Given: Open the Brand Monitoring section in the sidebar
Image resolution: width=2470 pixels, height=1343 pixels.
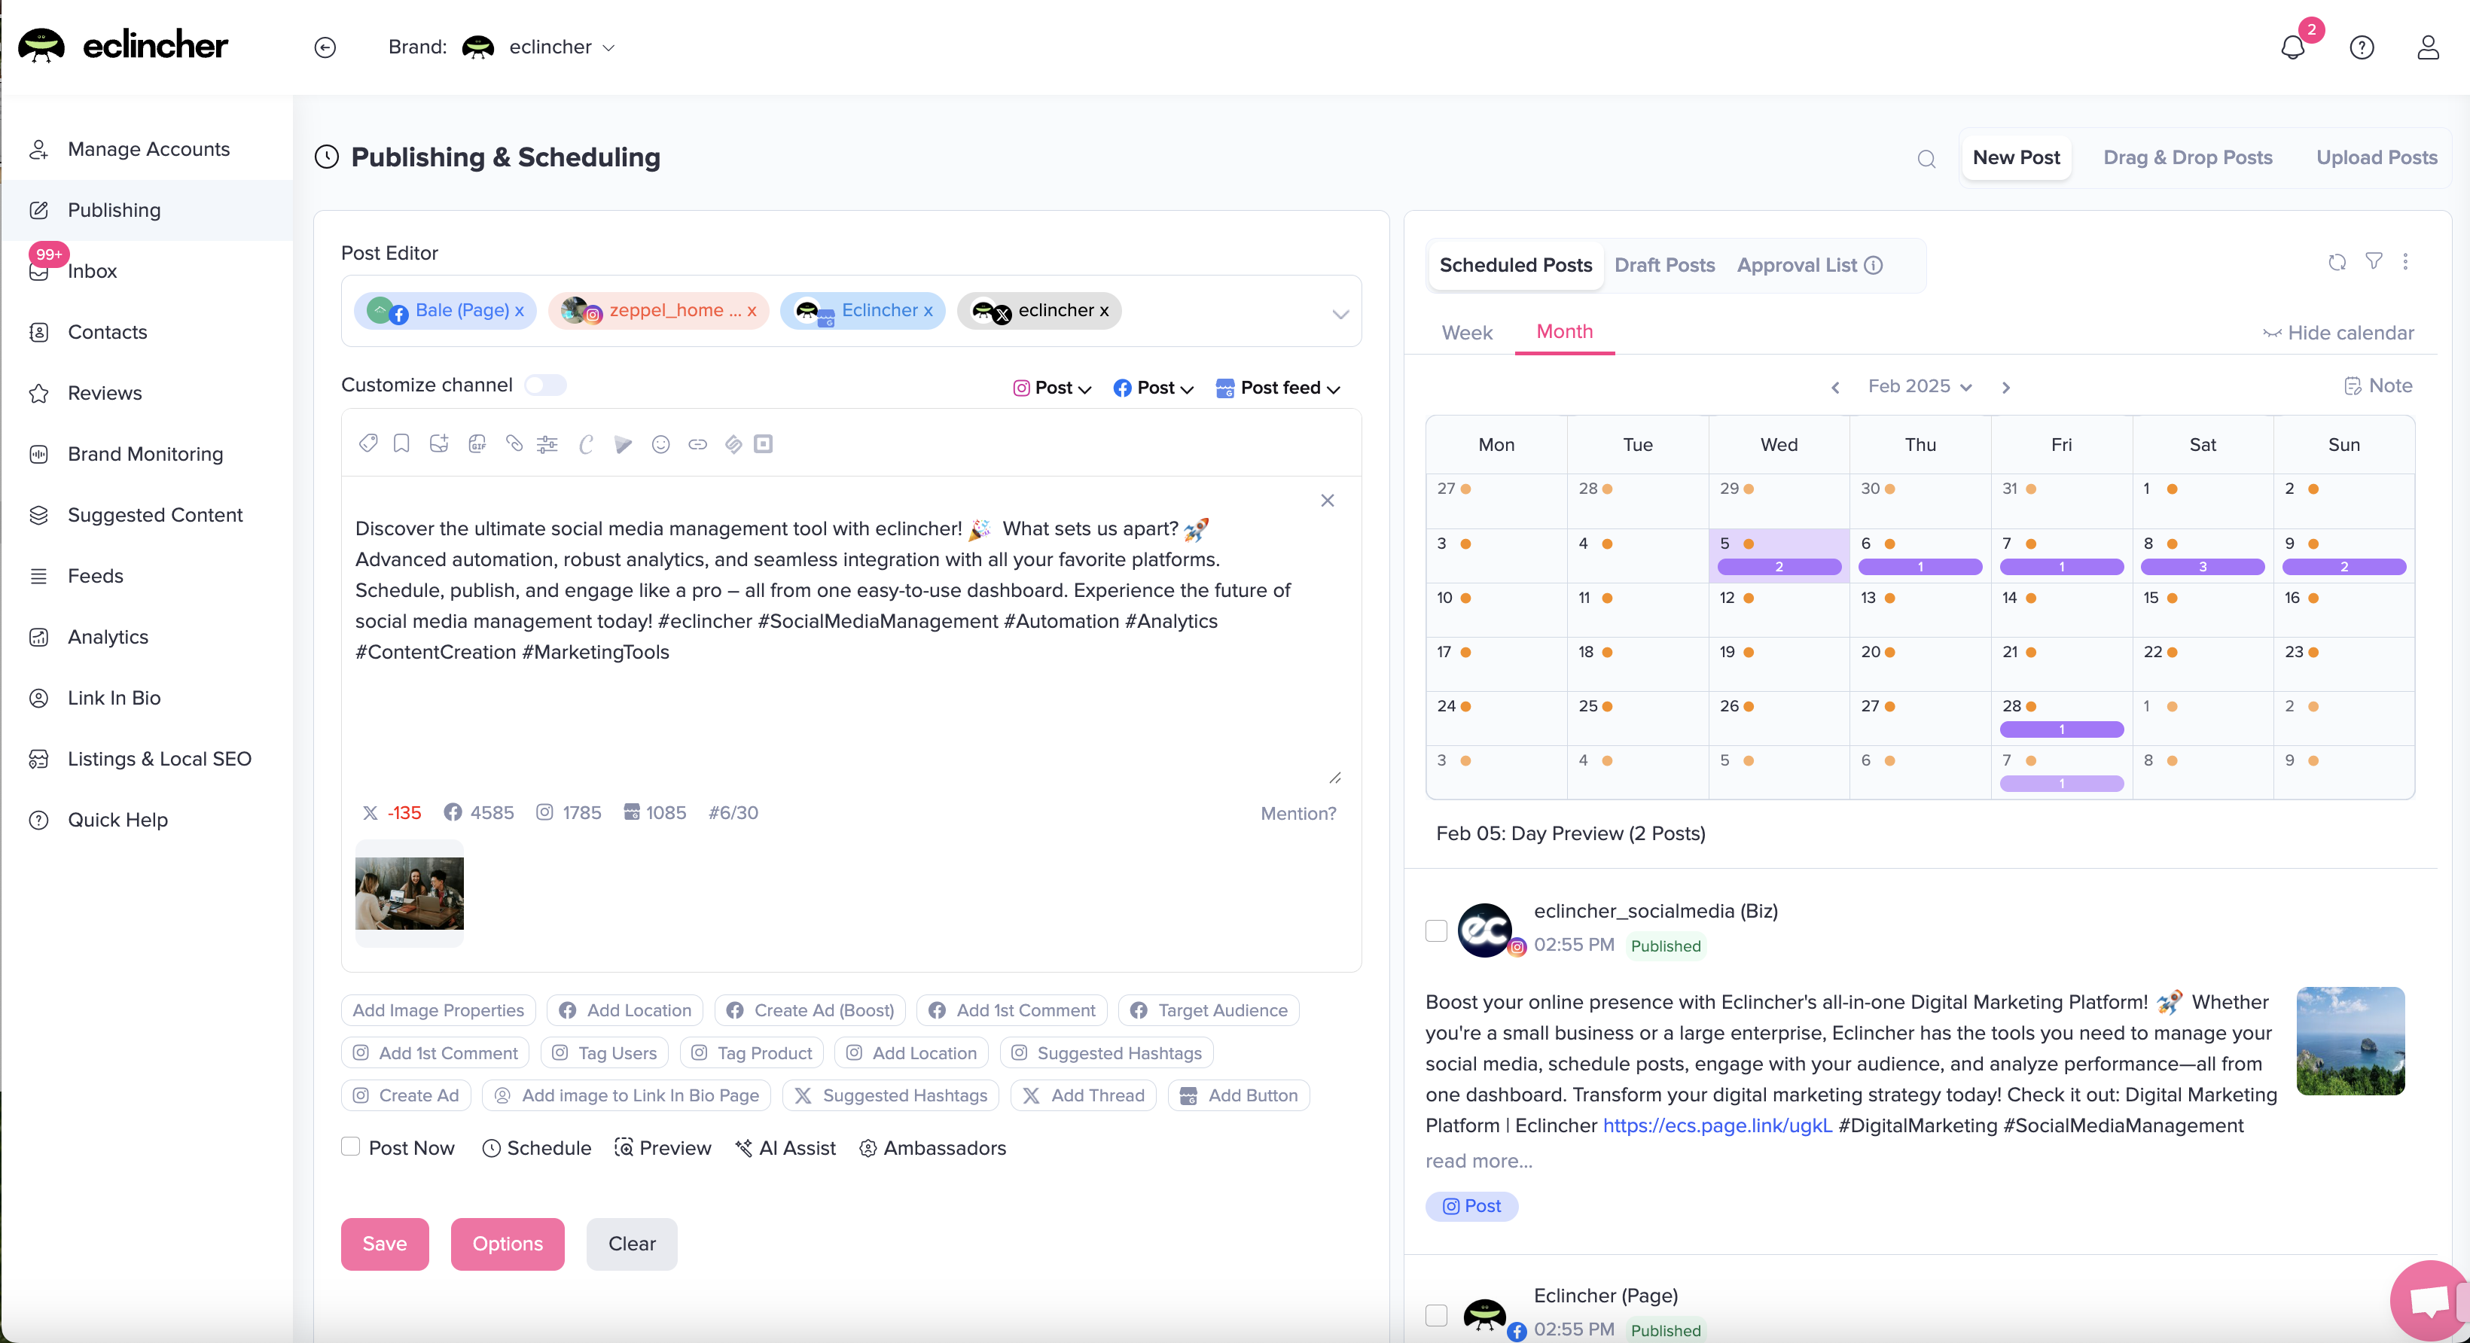Looking at the screenshot, I should [146, 453].
